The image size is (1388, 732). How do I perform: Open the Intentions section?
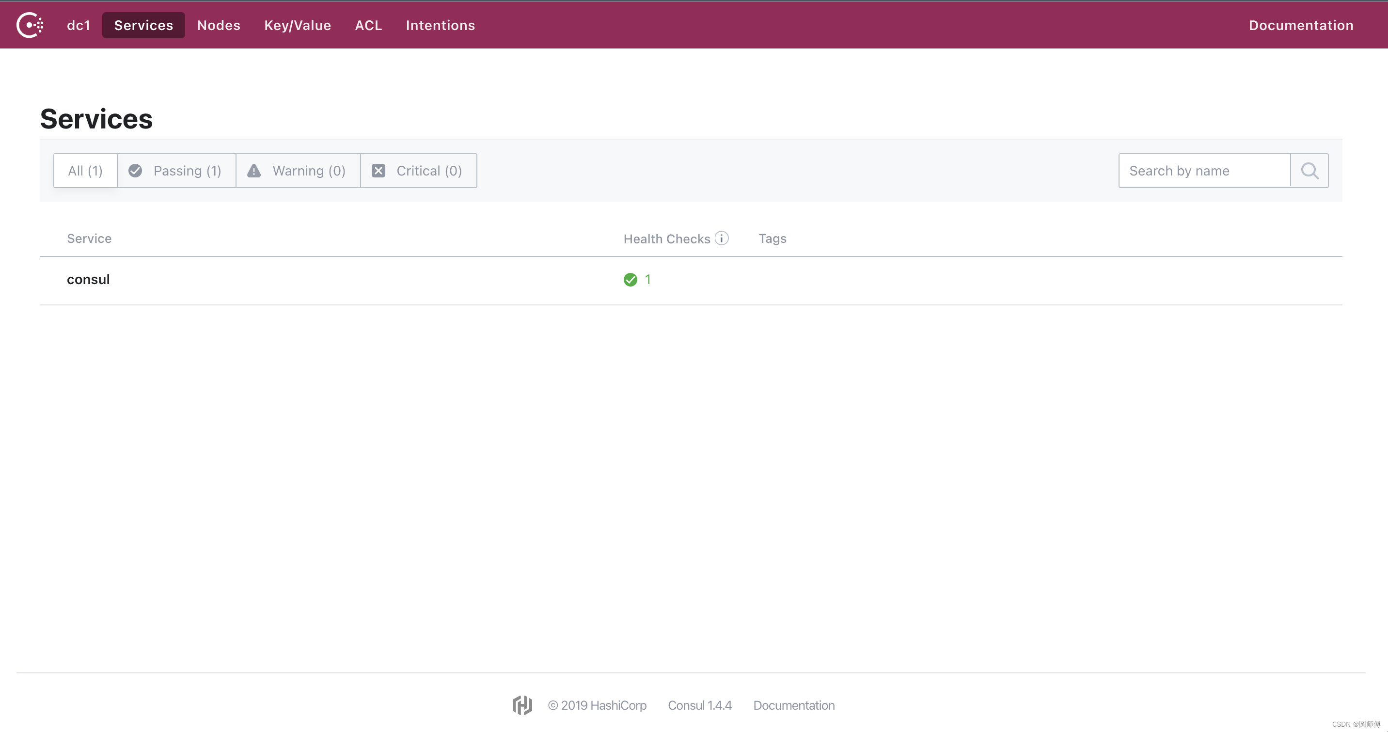point(440,25)
